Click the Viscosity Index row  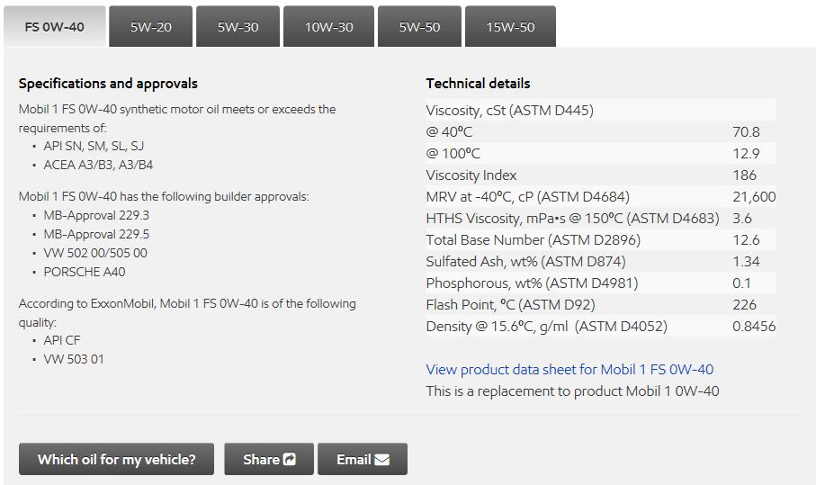click(x=601, y=175)
